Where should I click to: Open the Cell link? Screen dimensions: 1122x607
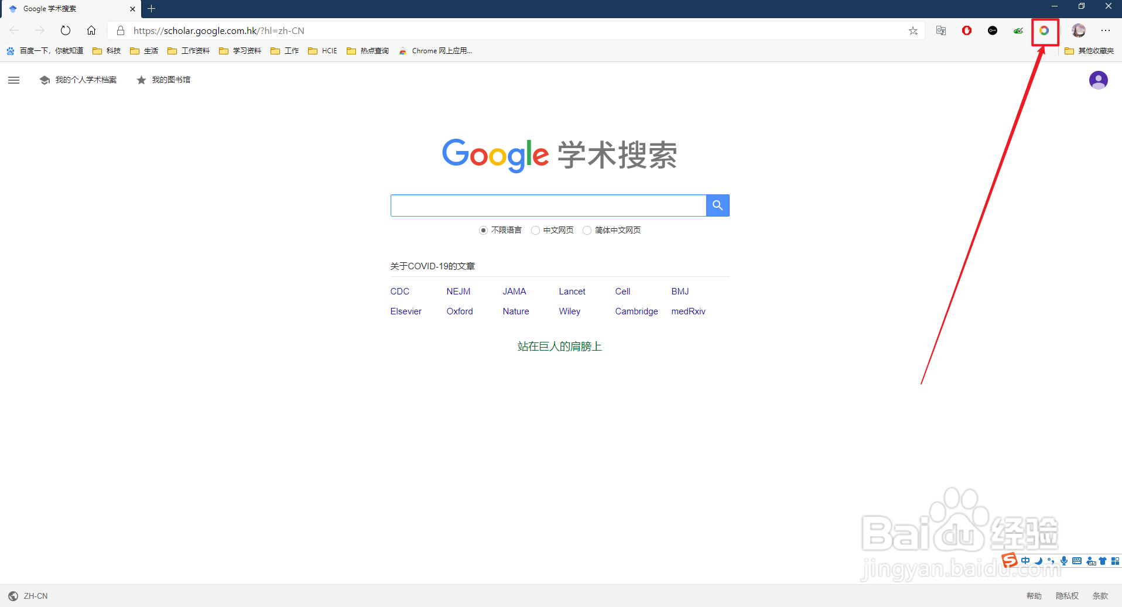tap(622, 292)
